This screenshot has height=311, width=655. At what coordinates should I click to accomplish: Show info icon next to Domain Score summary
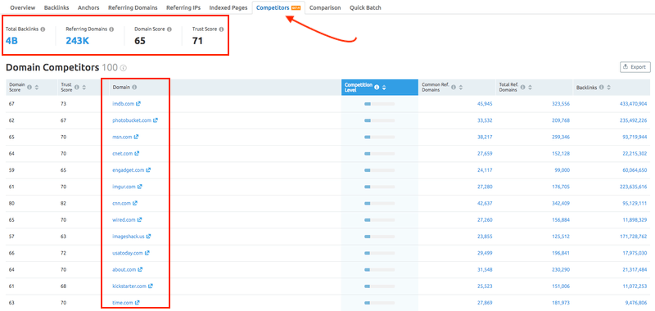169,29
